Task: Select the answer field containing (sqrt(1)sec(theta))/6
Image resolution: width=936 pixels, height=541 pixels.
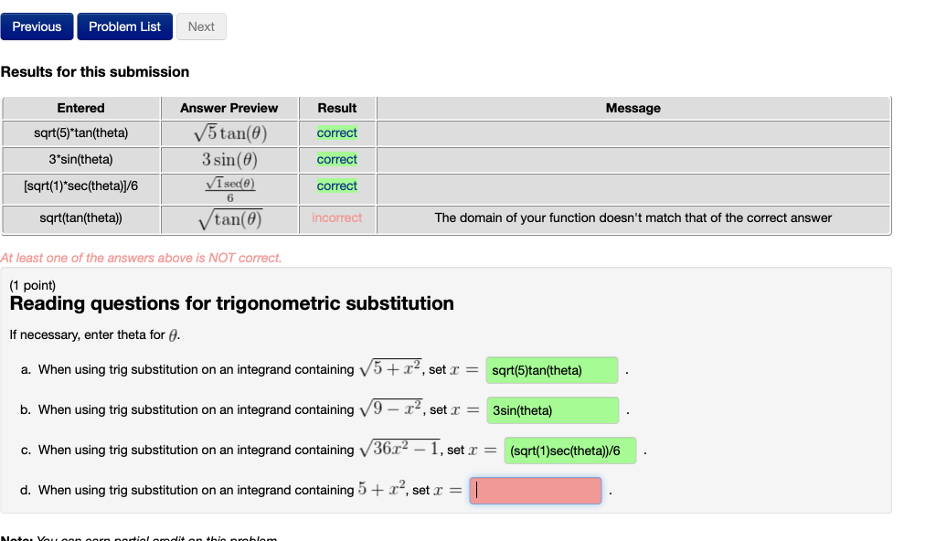Action: (x=569, y=450)
